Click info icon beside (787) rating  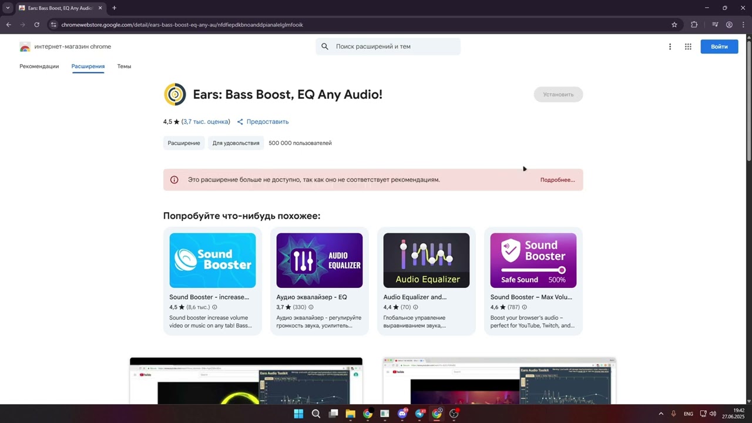click(x=525, y=307)
